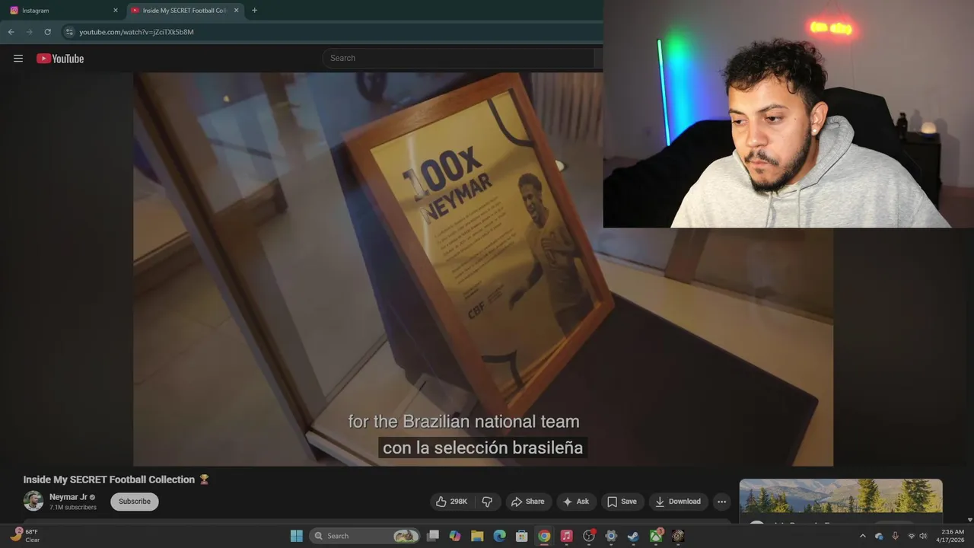
Task: Open OBS Studio from the taskbar
Action: (x=589, y=536)
